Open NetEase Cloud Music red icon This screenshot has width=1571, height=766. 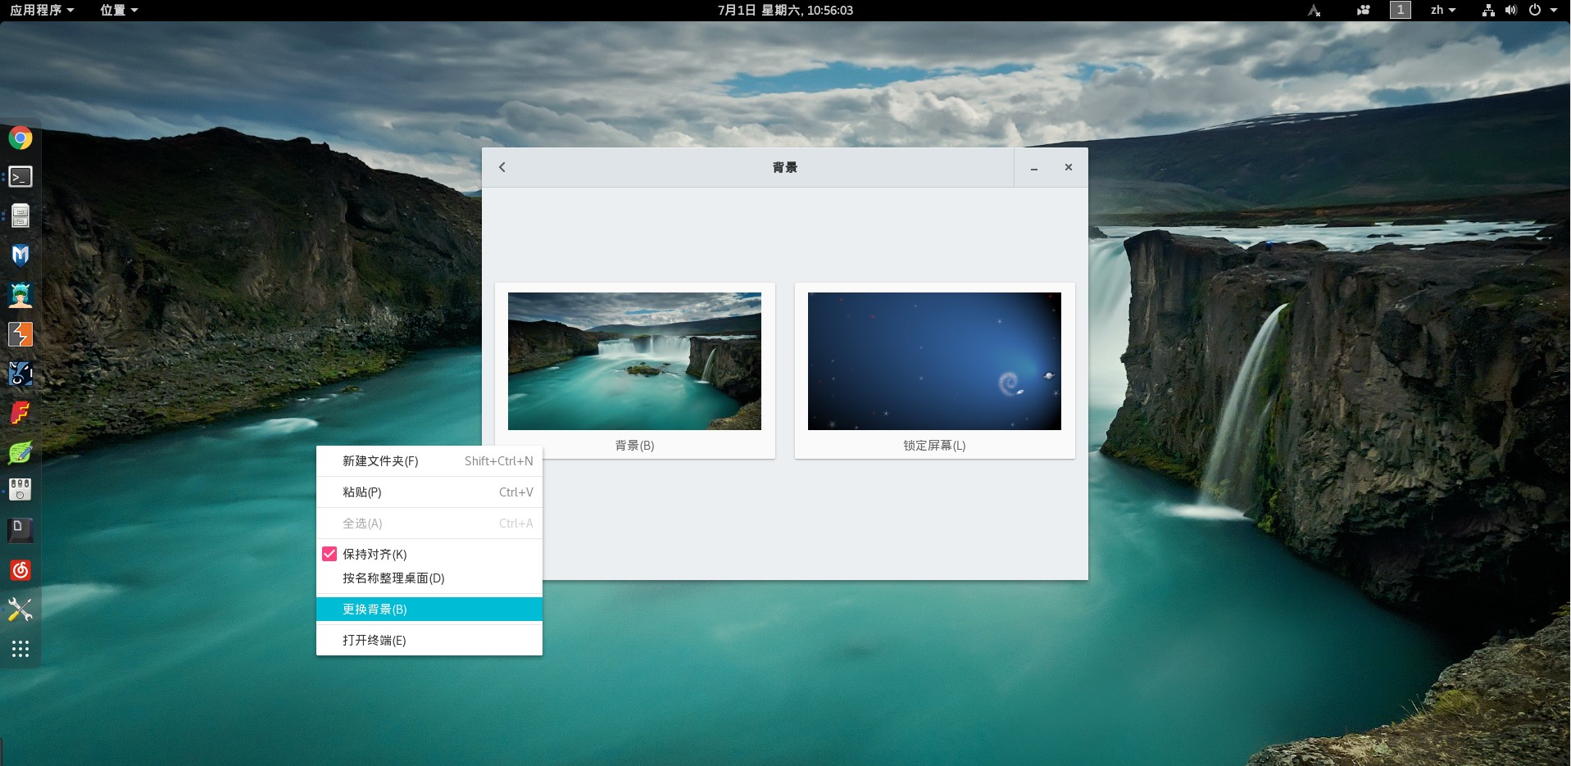tap(20, 570)
